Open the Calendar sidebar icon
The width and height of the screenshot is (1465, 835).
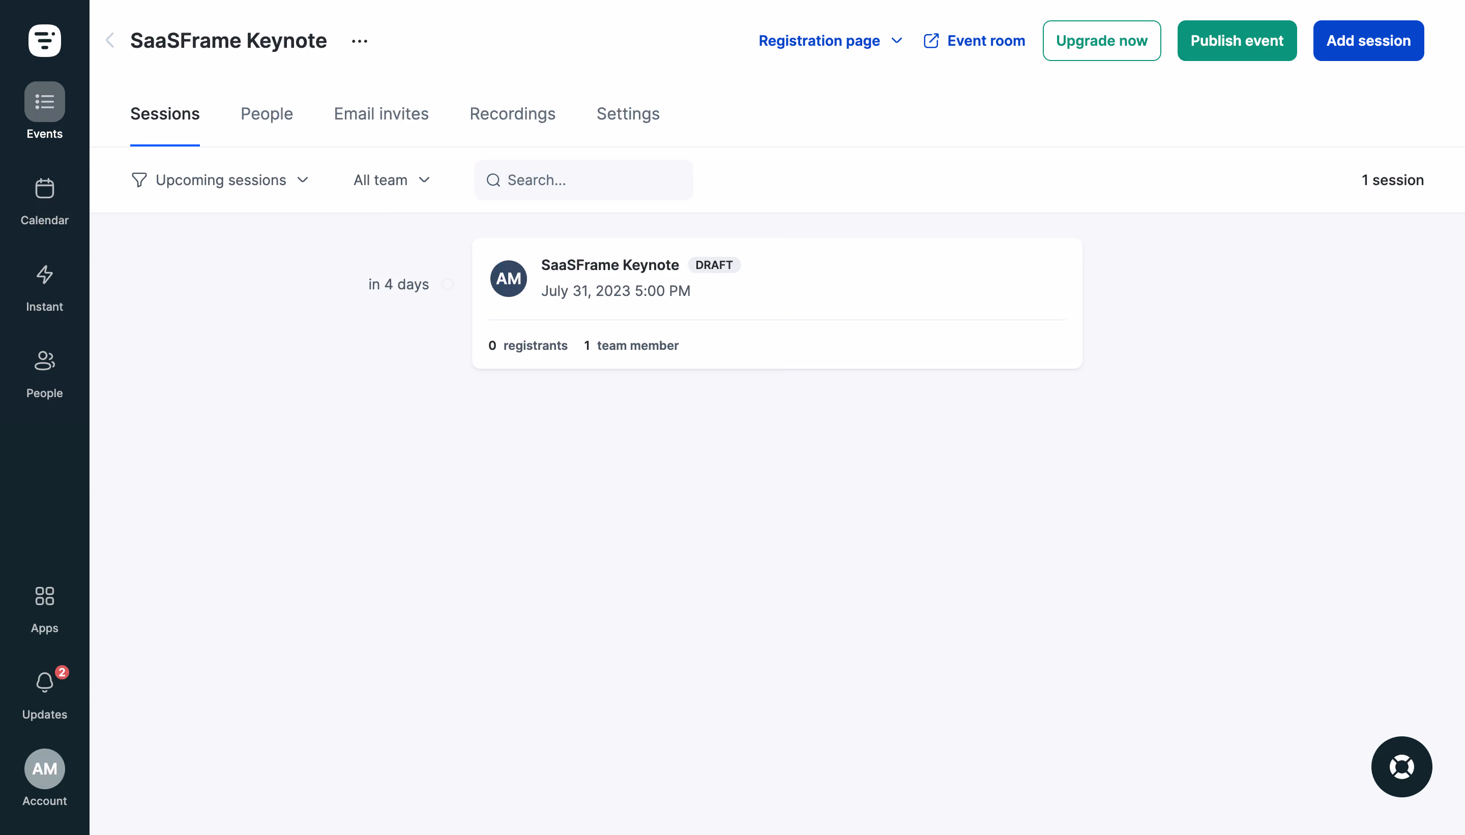[x=45, y=188]
